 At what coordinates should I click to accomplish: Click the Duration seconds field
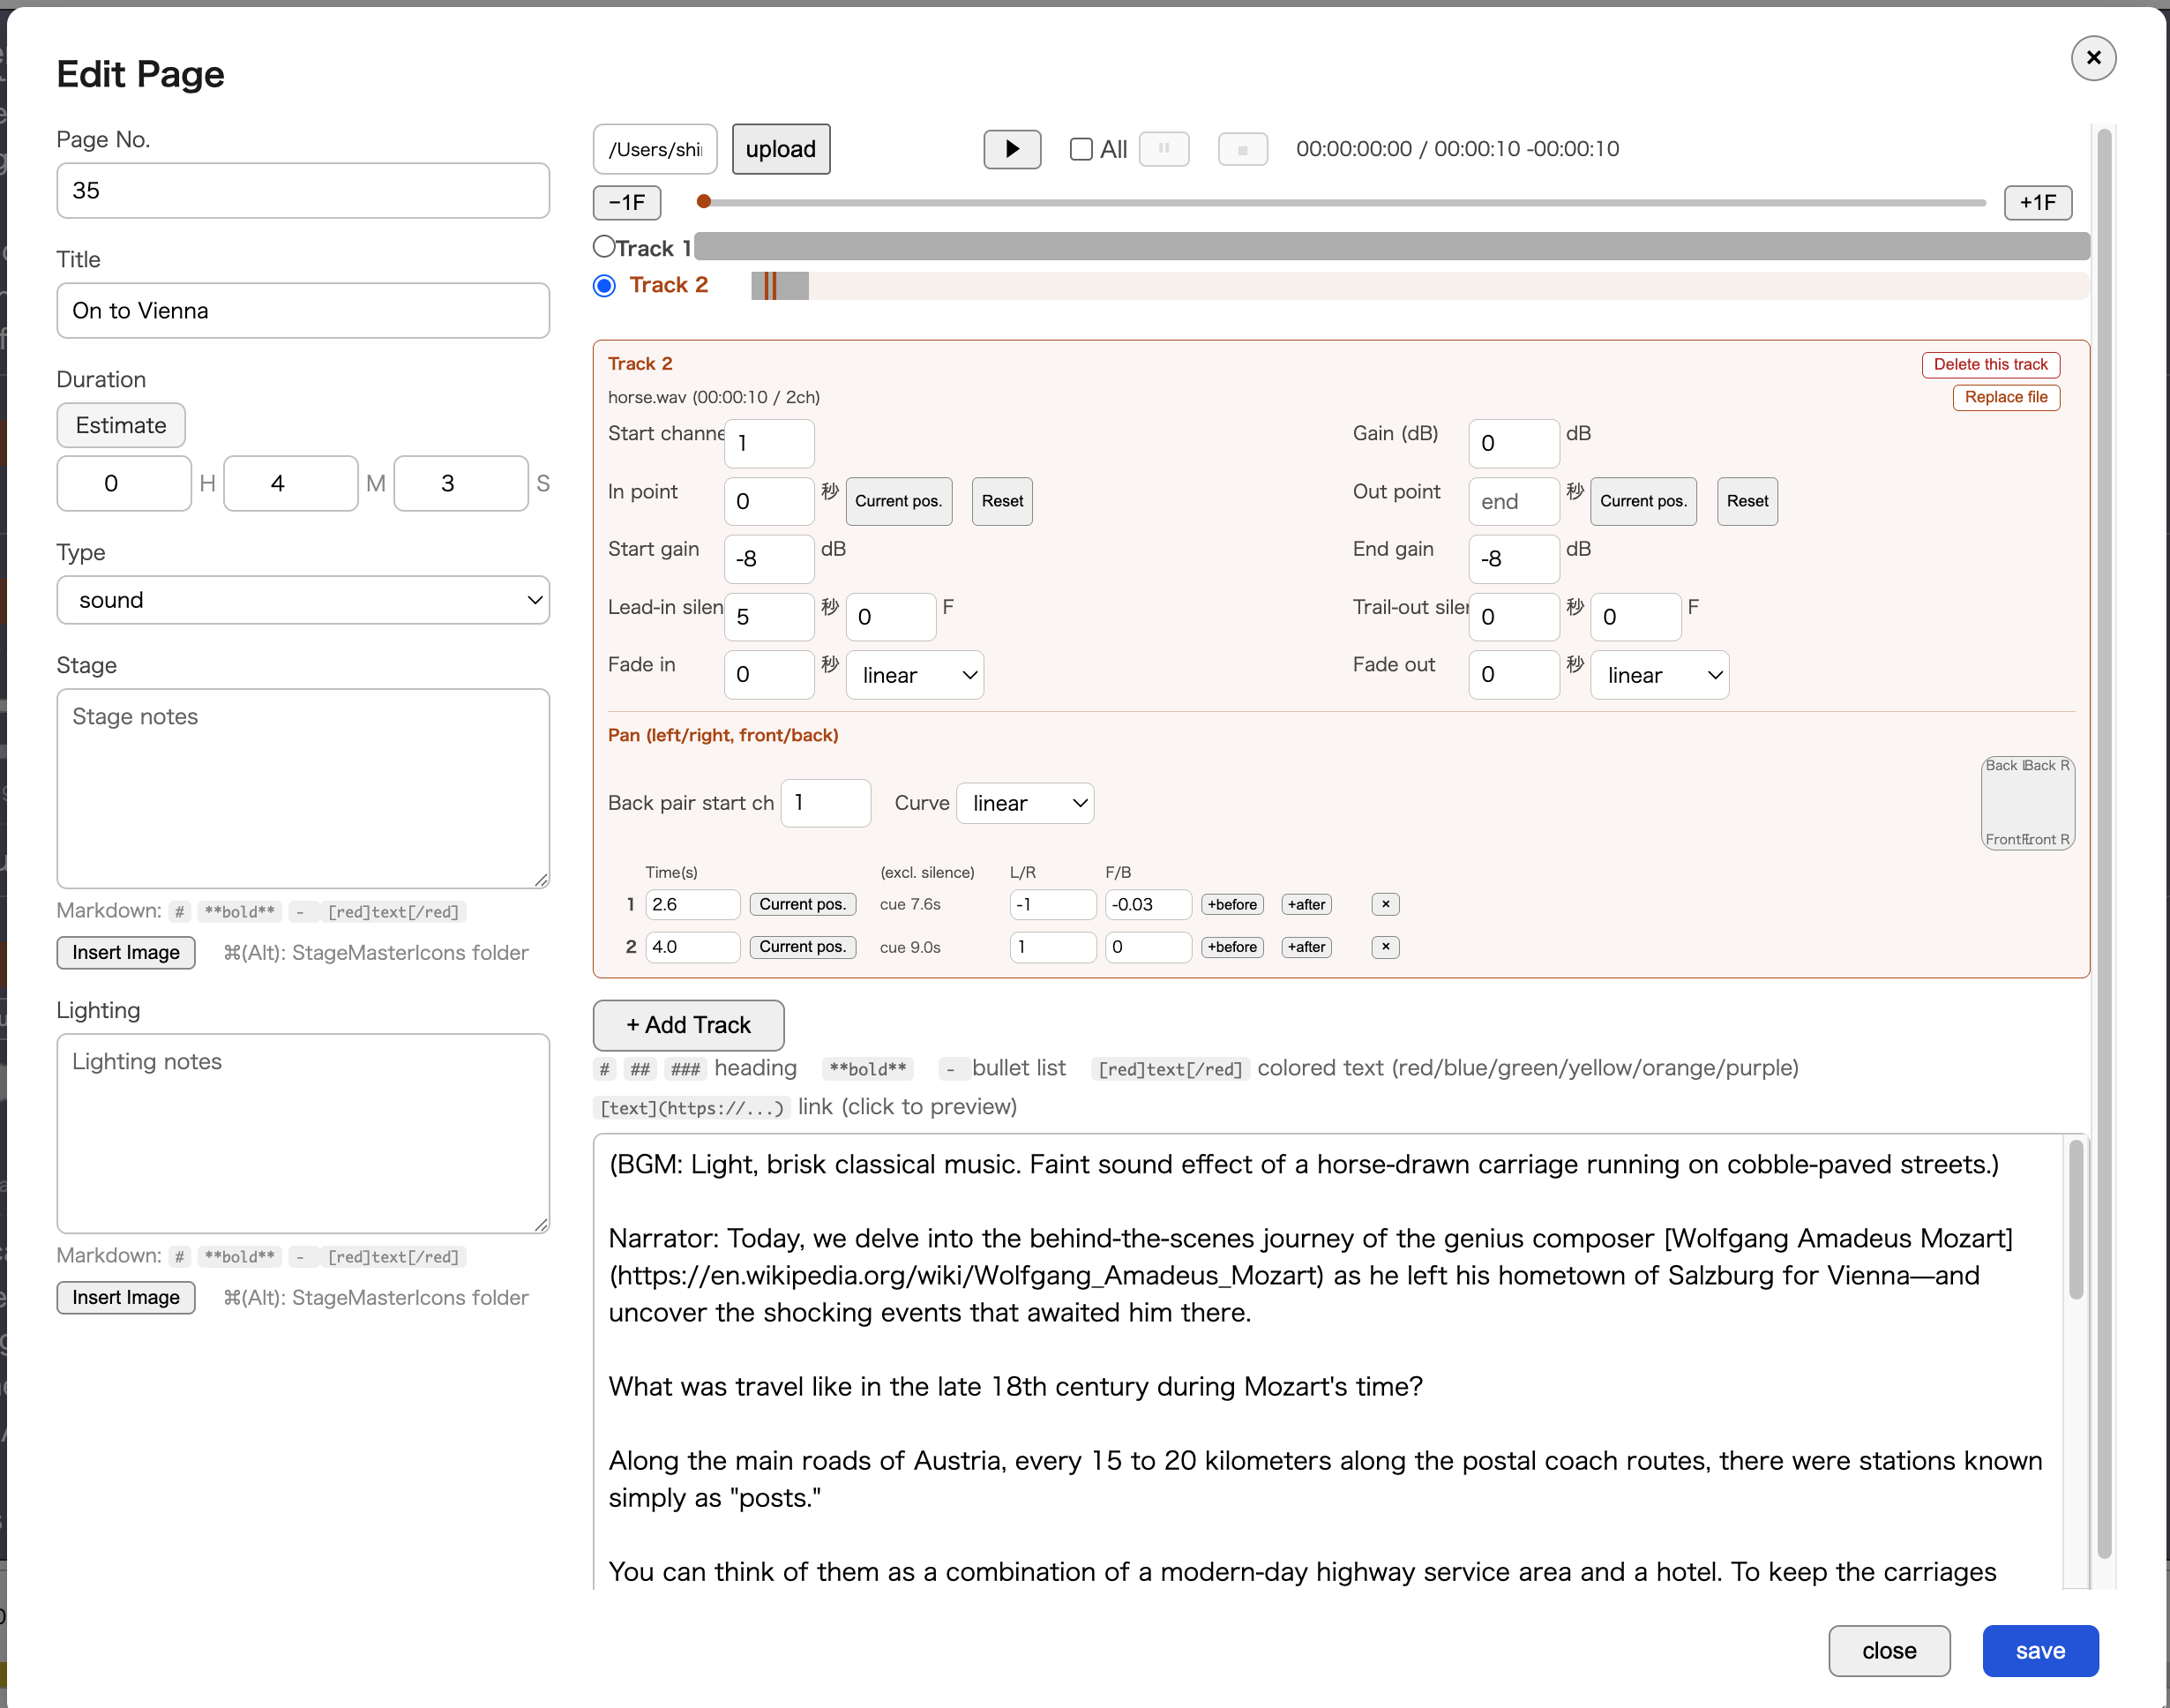tap(461, 484)
